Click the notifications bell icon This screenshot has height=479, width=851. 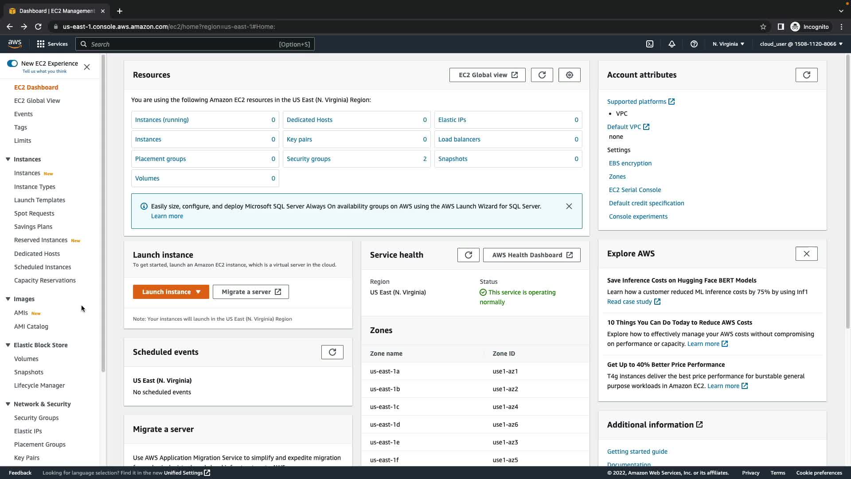coord(672,44)
